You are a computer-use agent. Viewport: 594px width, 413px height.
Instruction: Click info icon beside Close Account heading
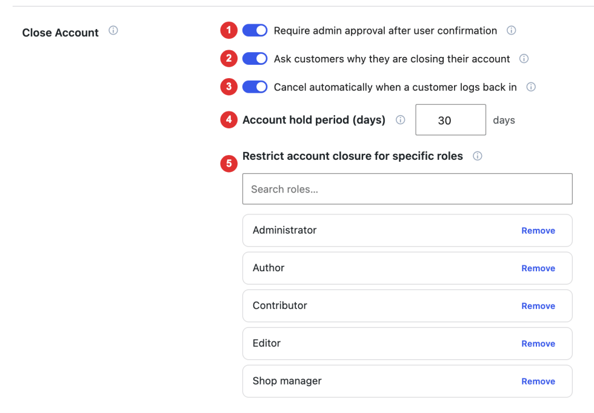[113, 30]
